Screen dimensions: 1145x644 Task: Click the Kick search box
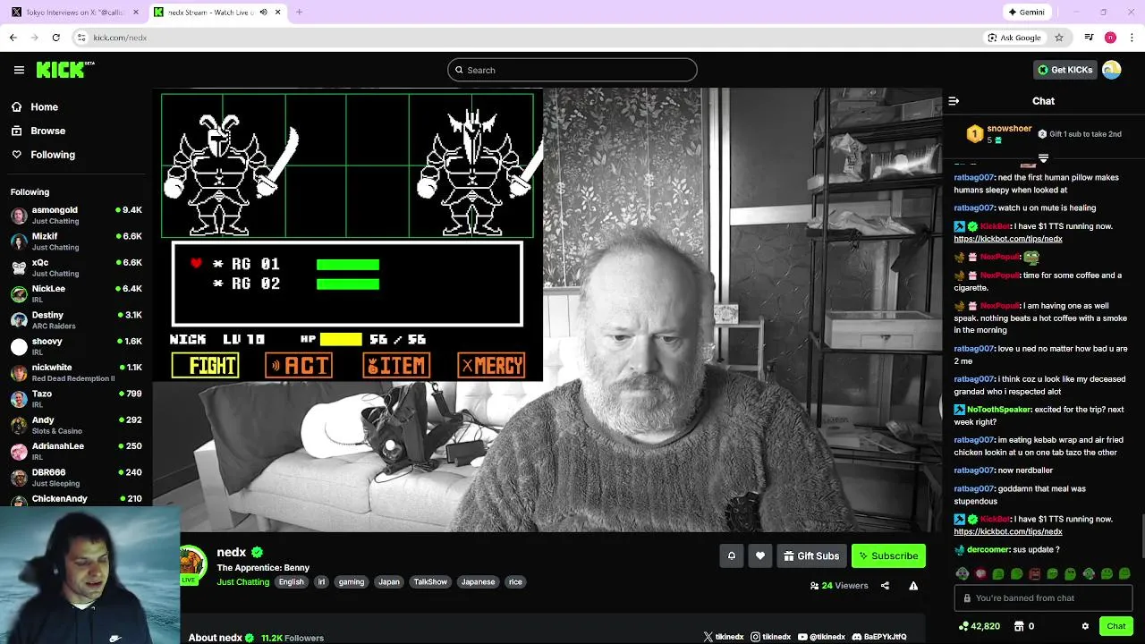(x=572, y=70)
